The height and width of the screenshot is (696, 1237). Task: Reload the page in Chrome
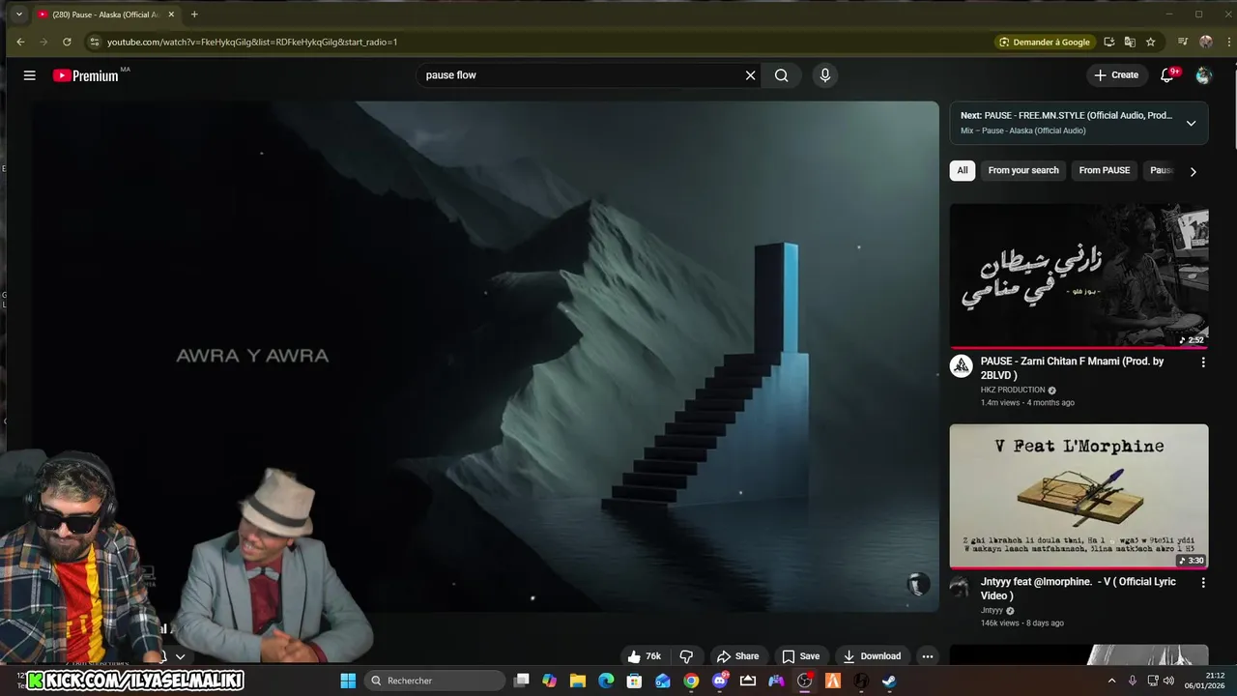coord(67,42)
